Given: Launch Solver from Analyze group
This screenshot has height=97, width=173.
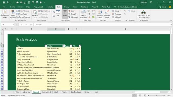Looking at the screenshot, I should pyautogui.click(x=132, y=11).
